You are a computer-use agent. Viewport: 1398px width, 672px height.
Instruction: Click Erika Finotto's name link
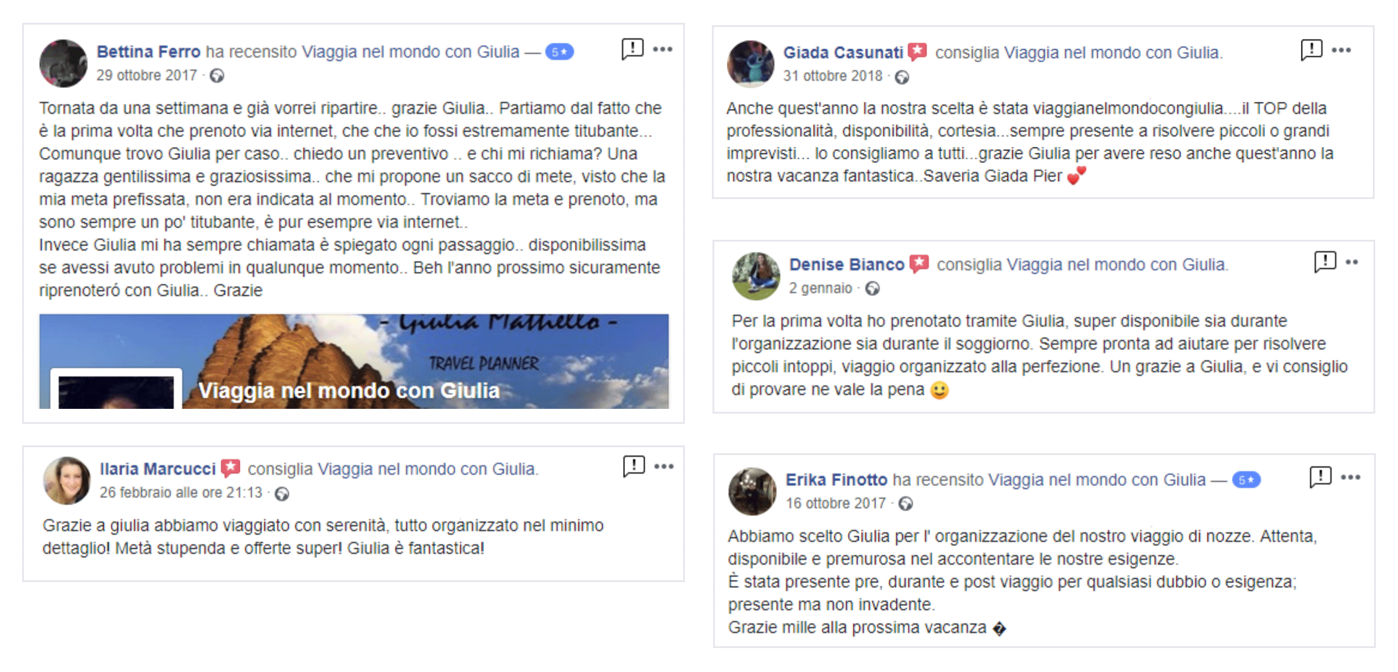point(836,480)
